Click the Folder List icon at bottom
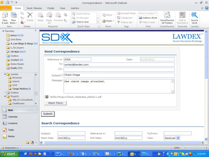This screenshot has height=157, width=209. [x=27, y=142]
